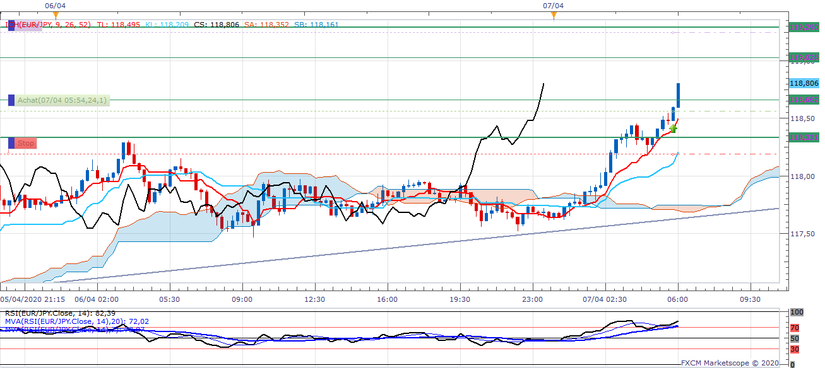Click the last tall blue candlestick
The height and width of the screenshot is (368, 825).
[x=679, y=95]
